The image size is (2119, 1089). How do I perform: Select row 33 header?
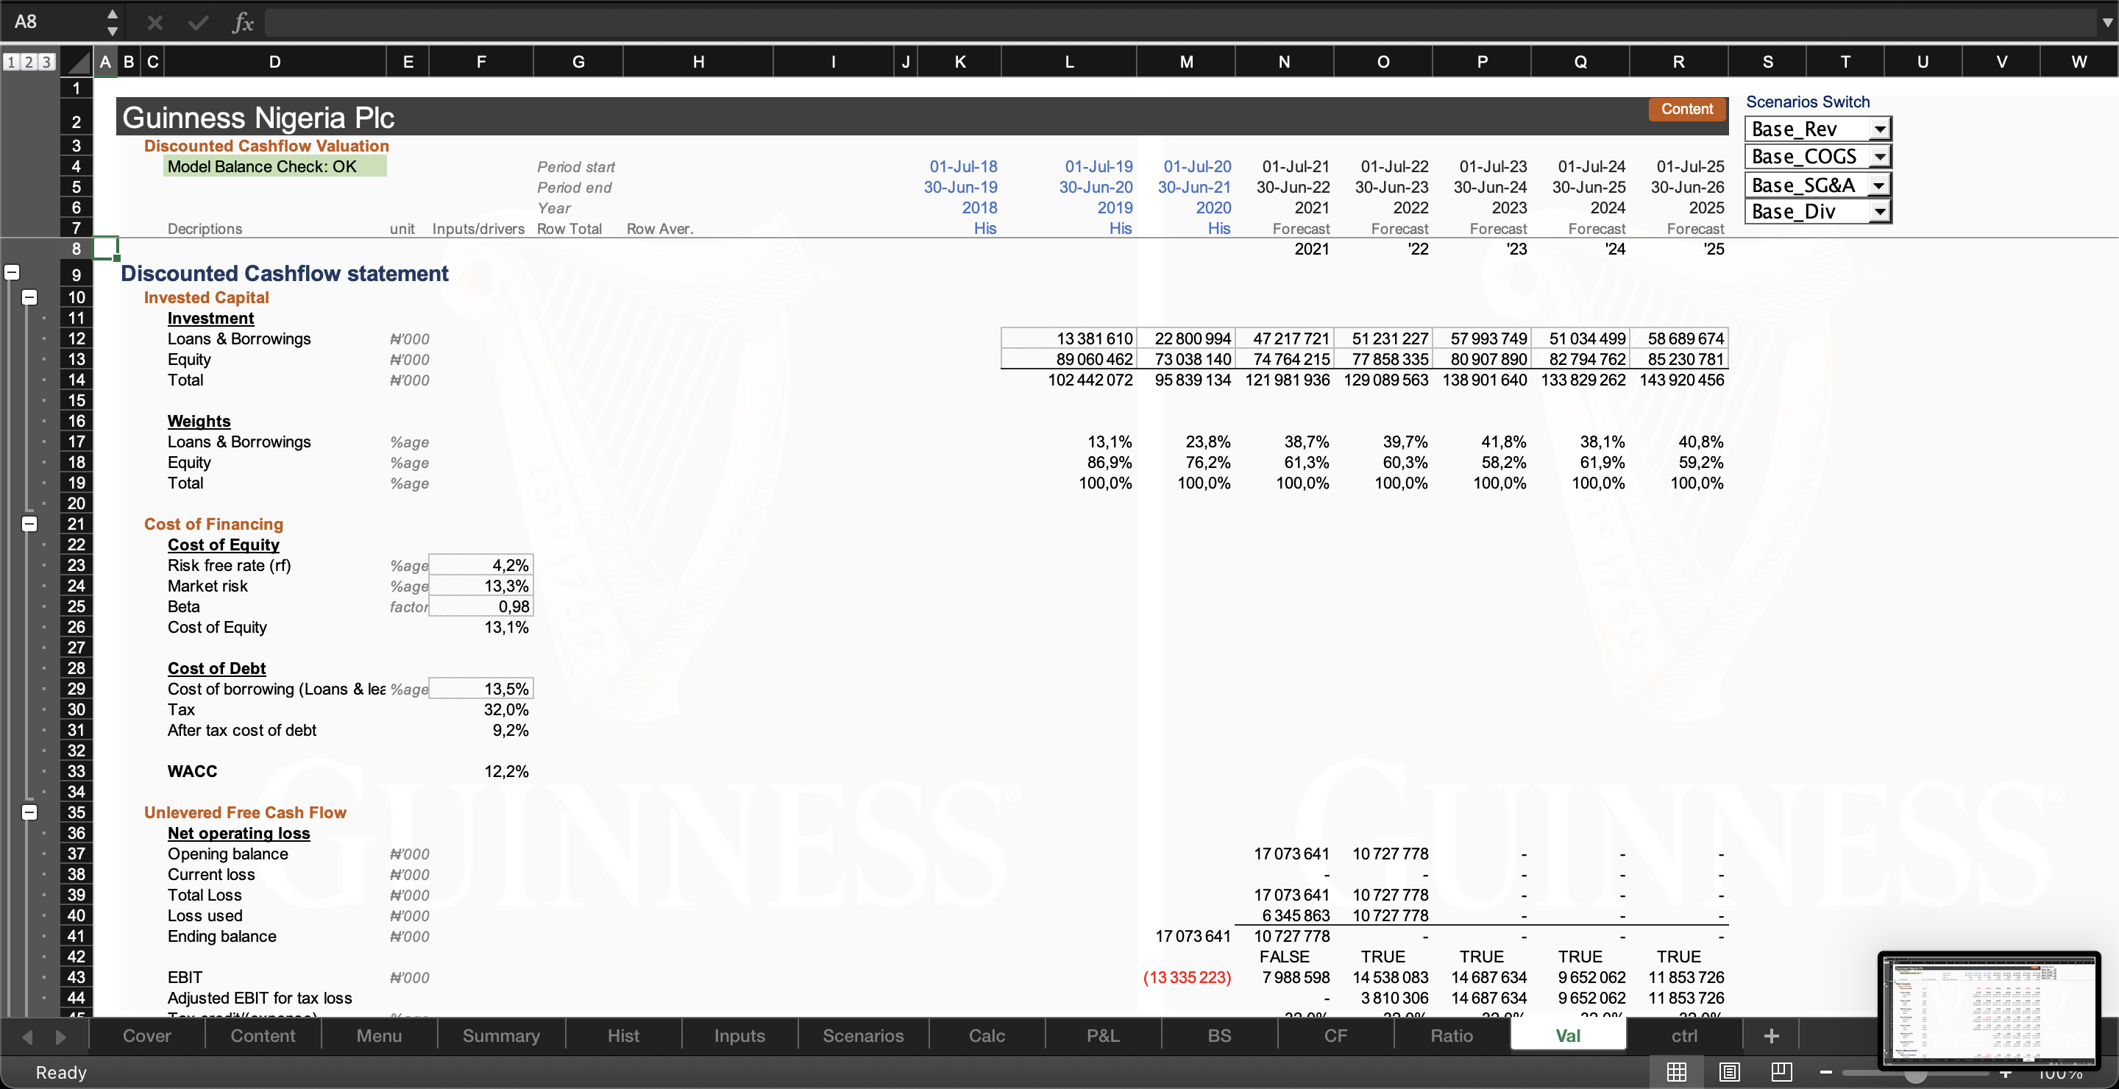[76, 770]
